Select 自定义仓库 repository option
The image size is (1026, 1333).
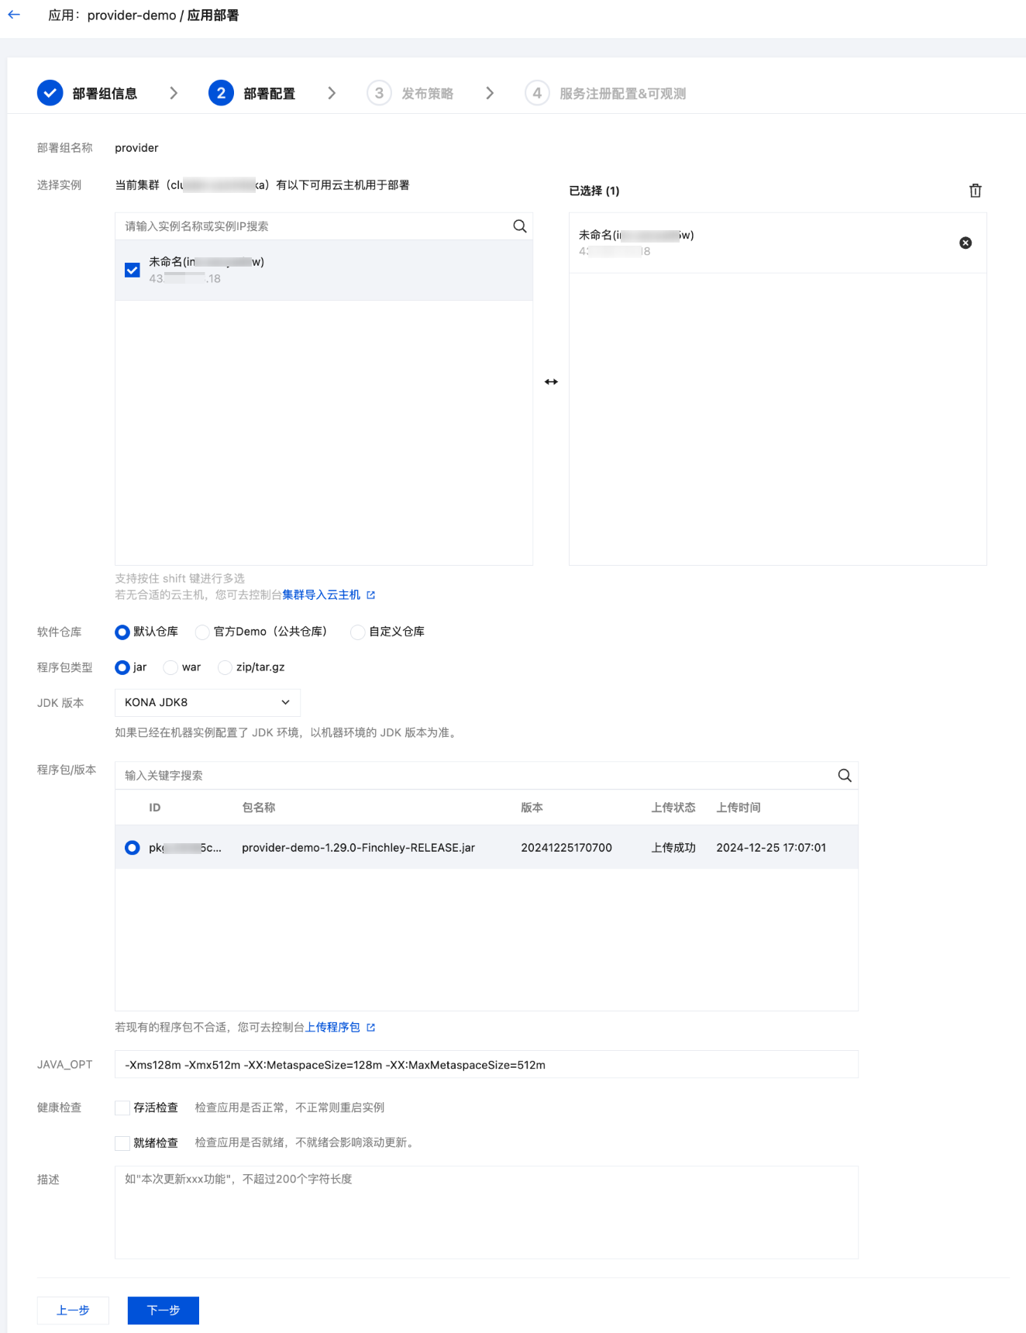358,632
